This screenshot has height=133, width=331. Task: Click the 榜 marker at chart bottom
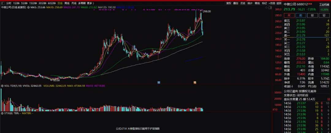pyautogui.click(x=195, y=82)
